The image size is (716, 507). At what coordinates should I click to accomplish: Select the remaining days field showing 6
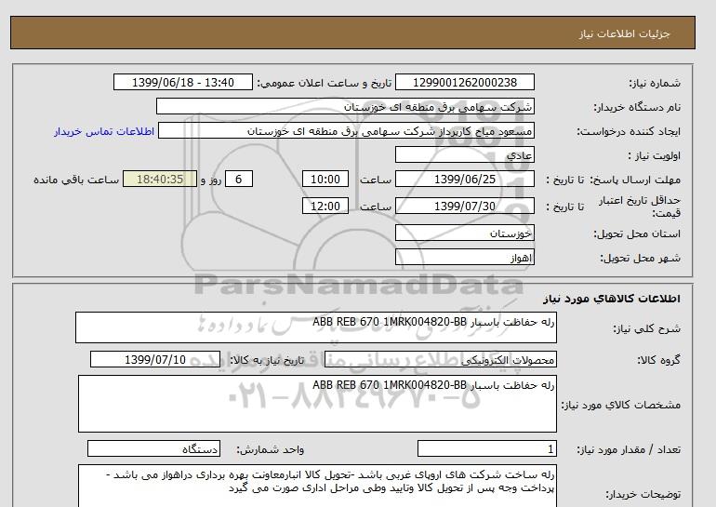pos(239,180)
